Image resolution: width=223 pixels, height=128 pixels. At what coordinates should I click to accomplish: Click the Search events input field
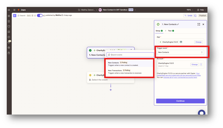pyautogui.click(x=130, y=55)
